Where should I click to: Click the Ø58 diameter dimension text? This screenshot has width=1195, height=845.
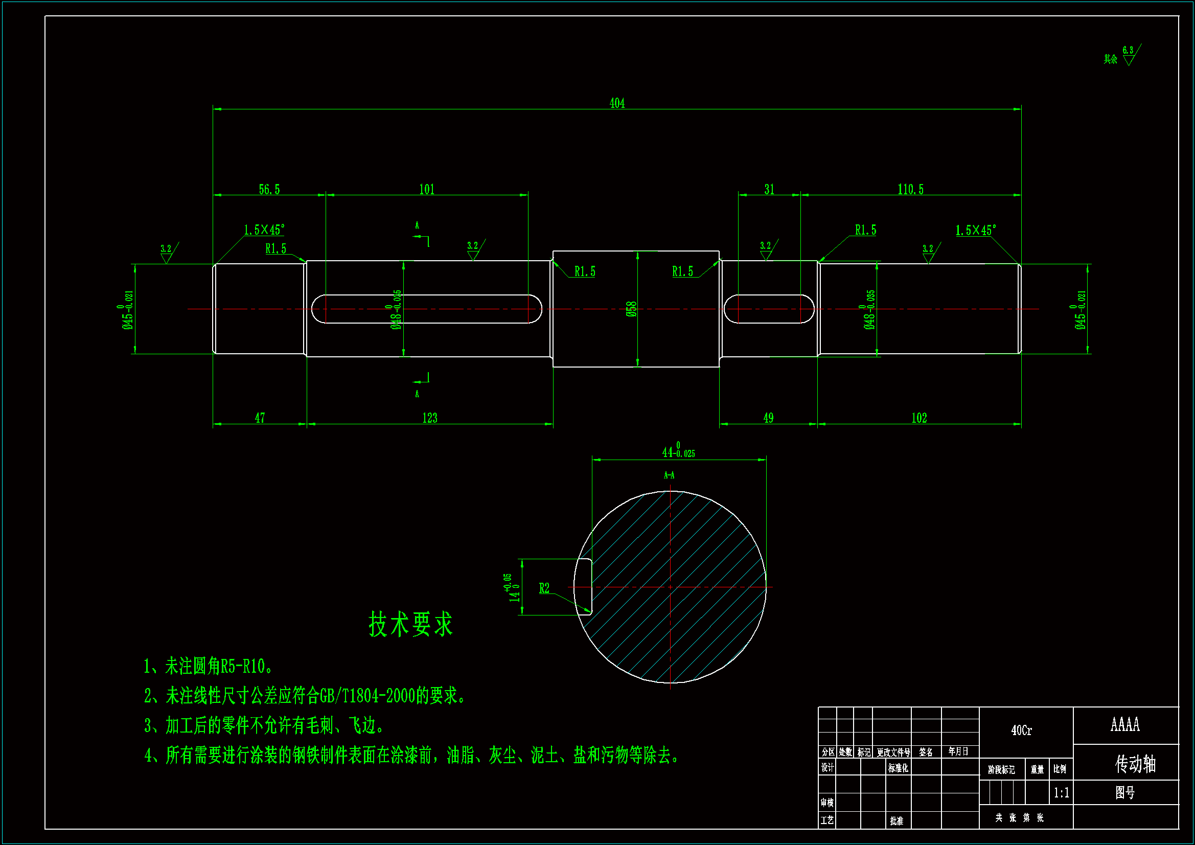pyautogui.click(x=631, y=309)
